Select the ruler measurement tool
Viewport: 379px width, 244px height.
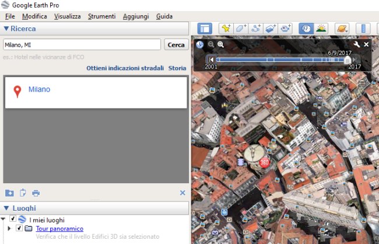tap(363, 29)
